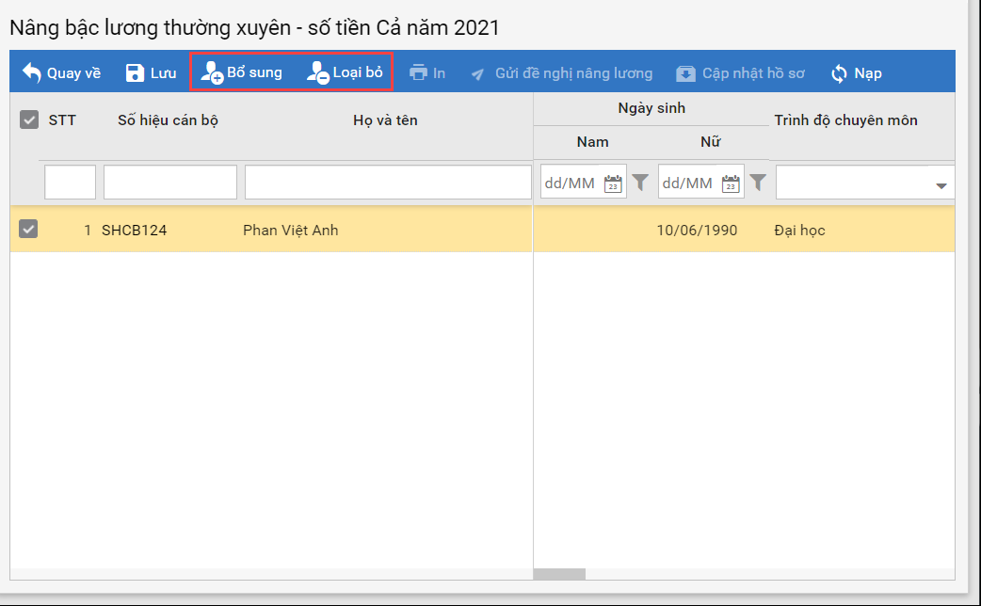The width and height of the screenshot is (981, 606).
Task: Expand the Trình độ chuyên môn filter dropdown
Action: (941, 185)
